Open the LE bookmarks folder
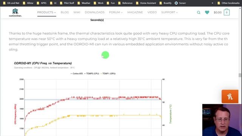This screenshot has width=242, height=136. coord(53,3)
